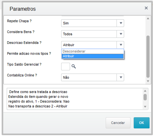
Task: Click the Todos value in the Considera Bens combo
Action: pos(68,34)
